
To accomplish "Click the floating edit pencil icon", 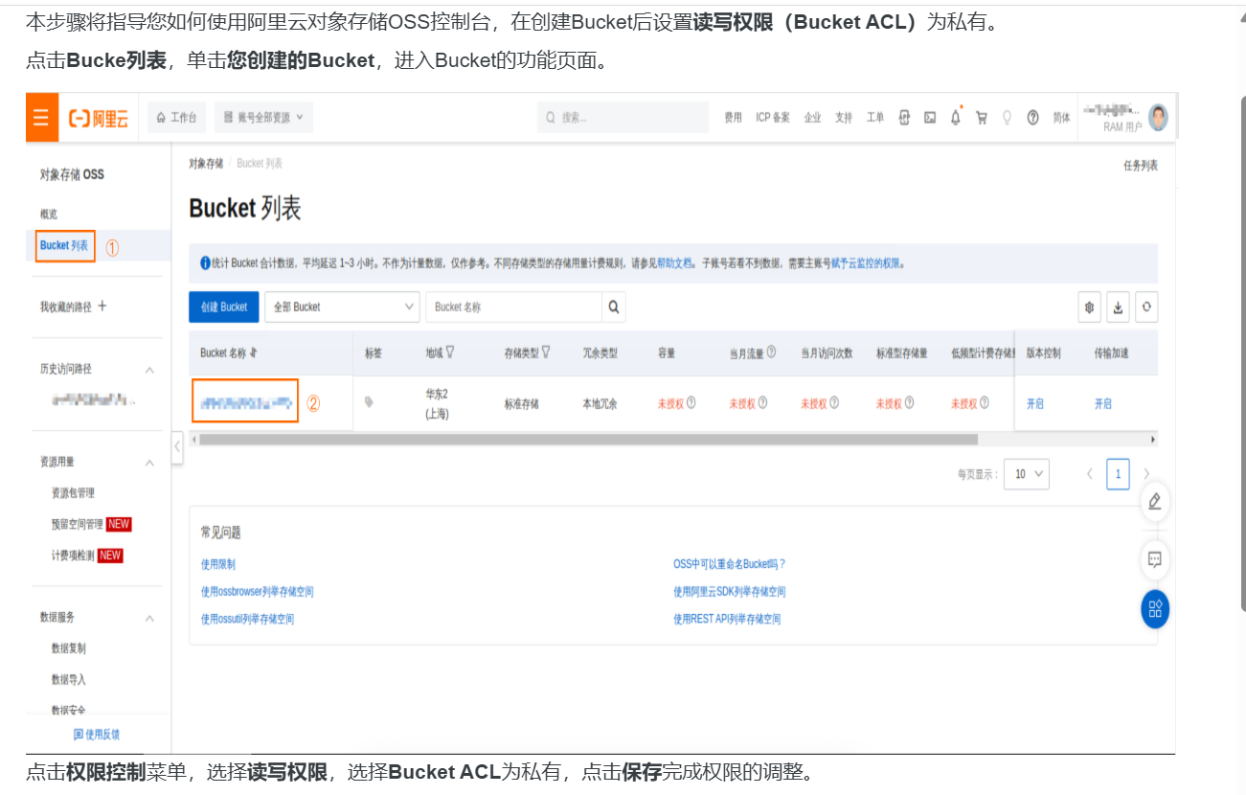I will pyautogui.click(x=1155, y=501).
